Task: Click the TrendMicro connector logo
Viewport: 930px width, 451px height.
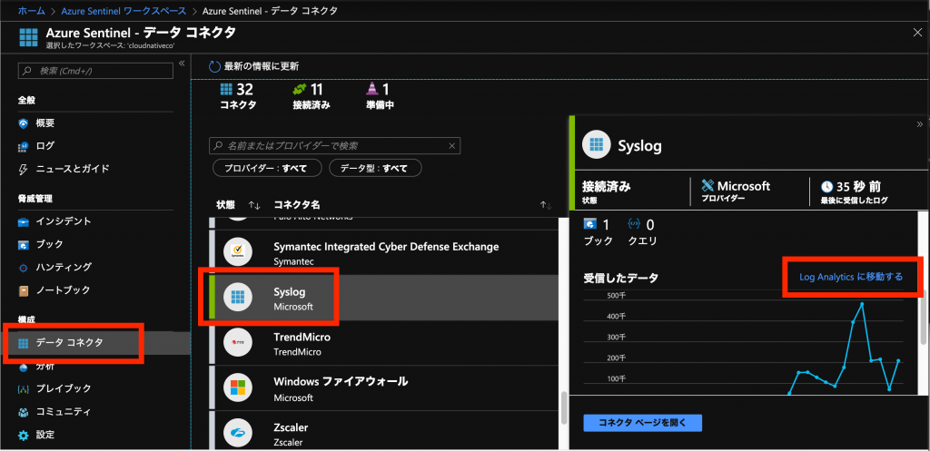Action: coord(238,343)
